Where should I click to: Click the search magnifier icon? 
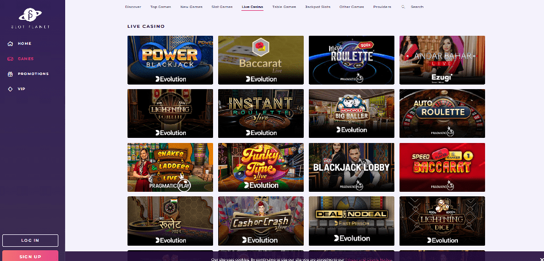403,7
